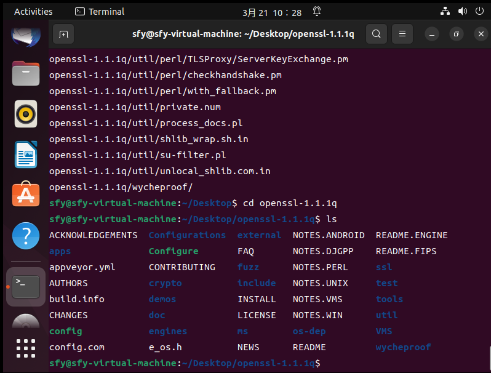Click the engines directory name
Screen dimensions: 491x373
pos(168,331)
